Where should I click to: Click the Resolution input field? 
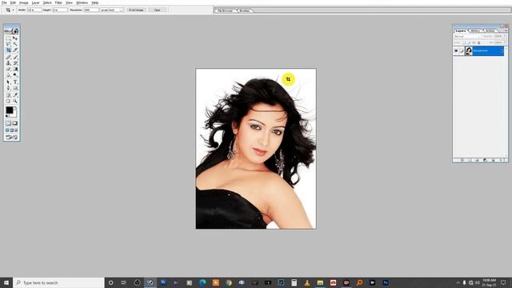coord(91,10)
